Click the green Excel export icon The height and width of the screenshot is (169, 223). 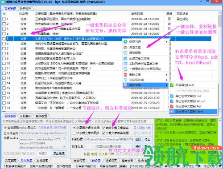172,85
